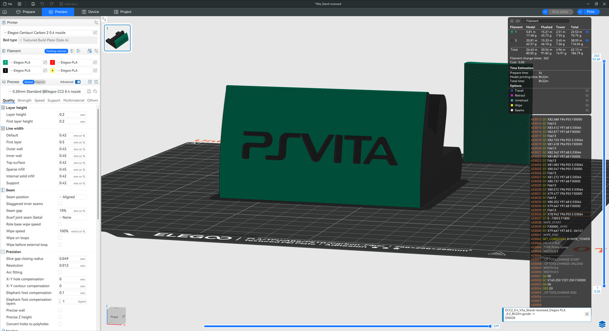
Task: Open the Support settings tab
Action: coord(54,100)
